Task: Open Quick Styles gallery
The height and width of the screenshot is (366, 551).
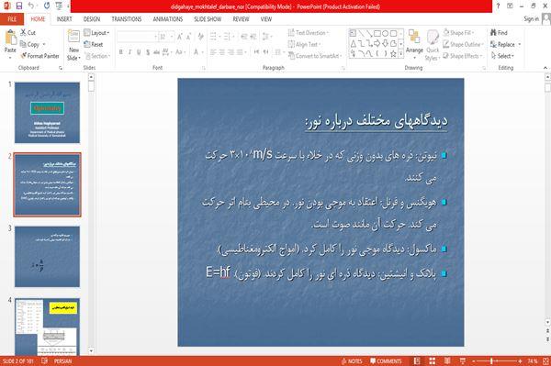Action: [x=433, y=46]
